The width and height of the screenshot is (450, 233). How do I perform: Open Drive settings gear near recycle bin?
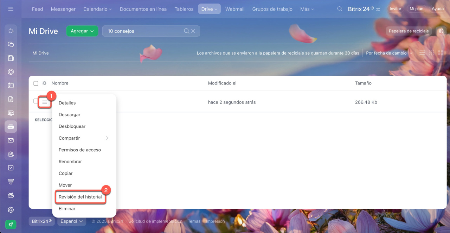point(441,31)
